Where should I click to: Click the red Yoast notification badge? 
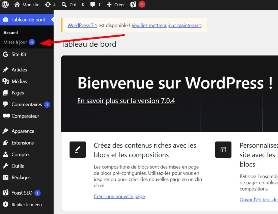pos(142,5)
